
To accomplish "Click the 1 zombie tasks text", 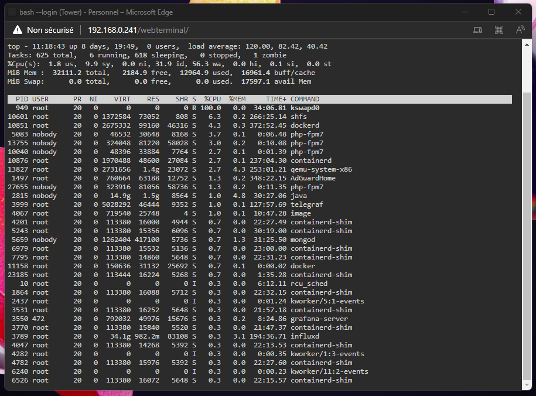I will [x=270, y=56].
